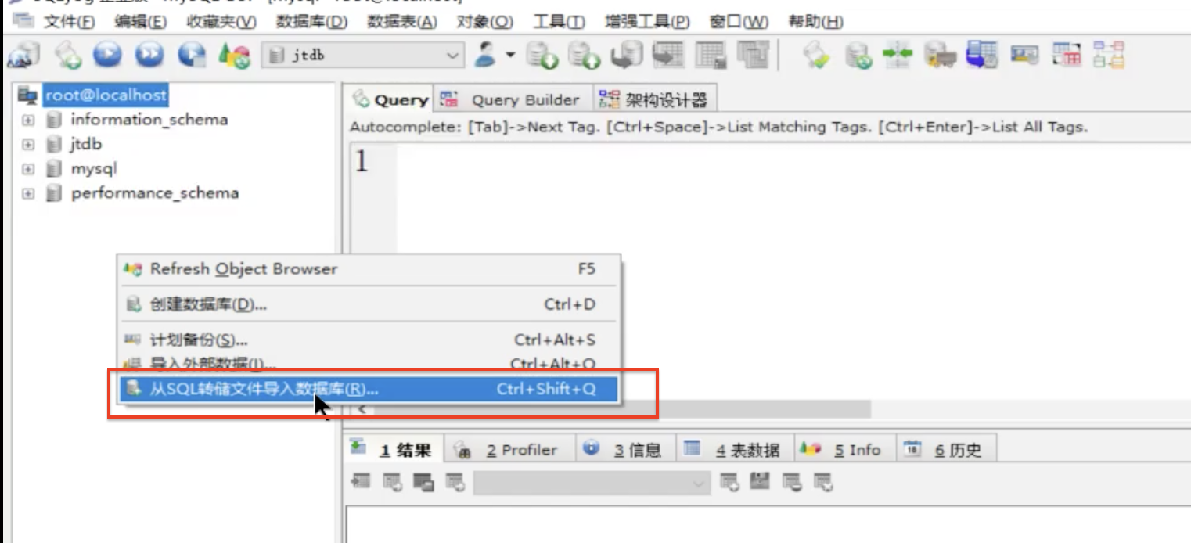Screen dimensions: 1191x543
Task: Switch to the 4 表数据 tab
Action: click(x=736, y=450)
